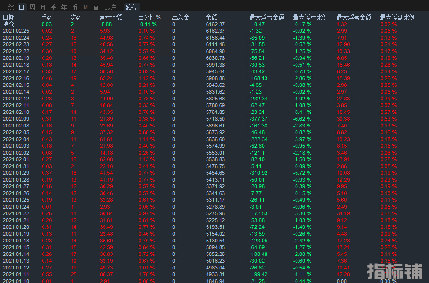Click the 手数 column header
429x283 pixels.
[x=47, y=17]
